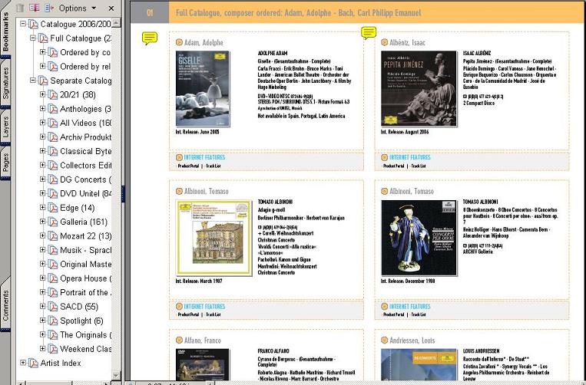
Task: Close the bookmarks panel
Action: pyautogui.click(x=111, y=8)
